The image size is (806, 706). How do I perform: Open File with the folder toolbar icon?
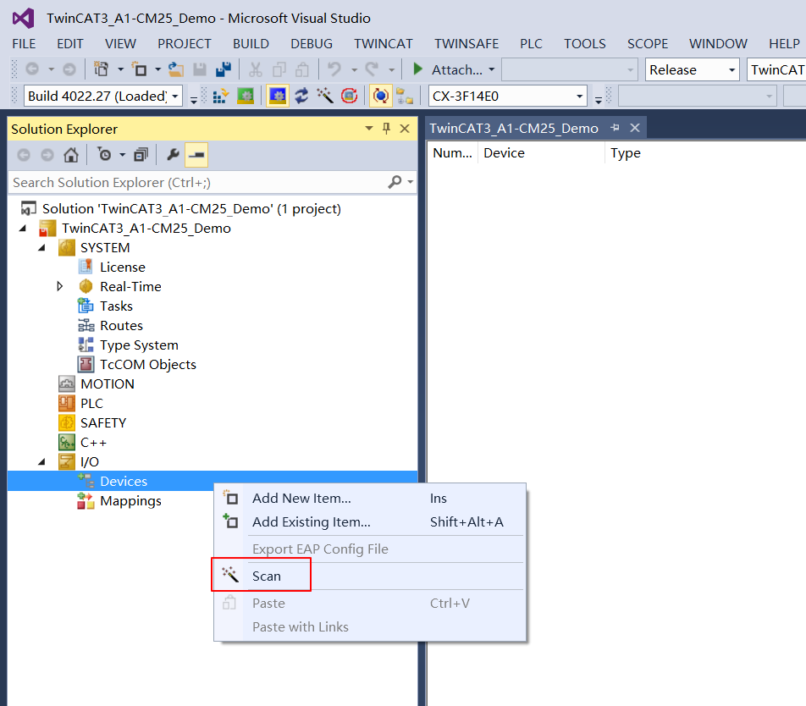[176, 69]
